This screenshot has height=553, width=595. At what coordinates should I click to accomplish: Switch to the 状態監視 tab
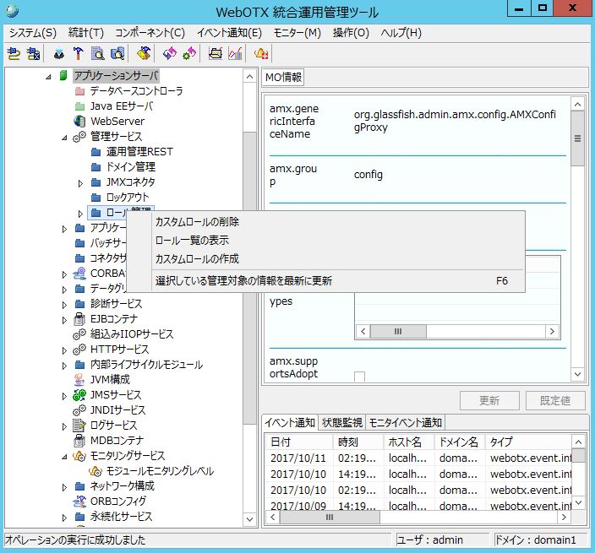[x=341, y=423]
